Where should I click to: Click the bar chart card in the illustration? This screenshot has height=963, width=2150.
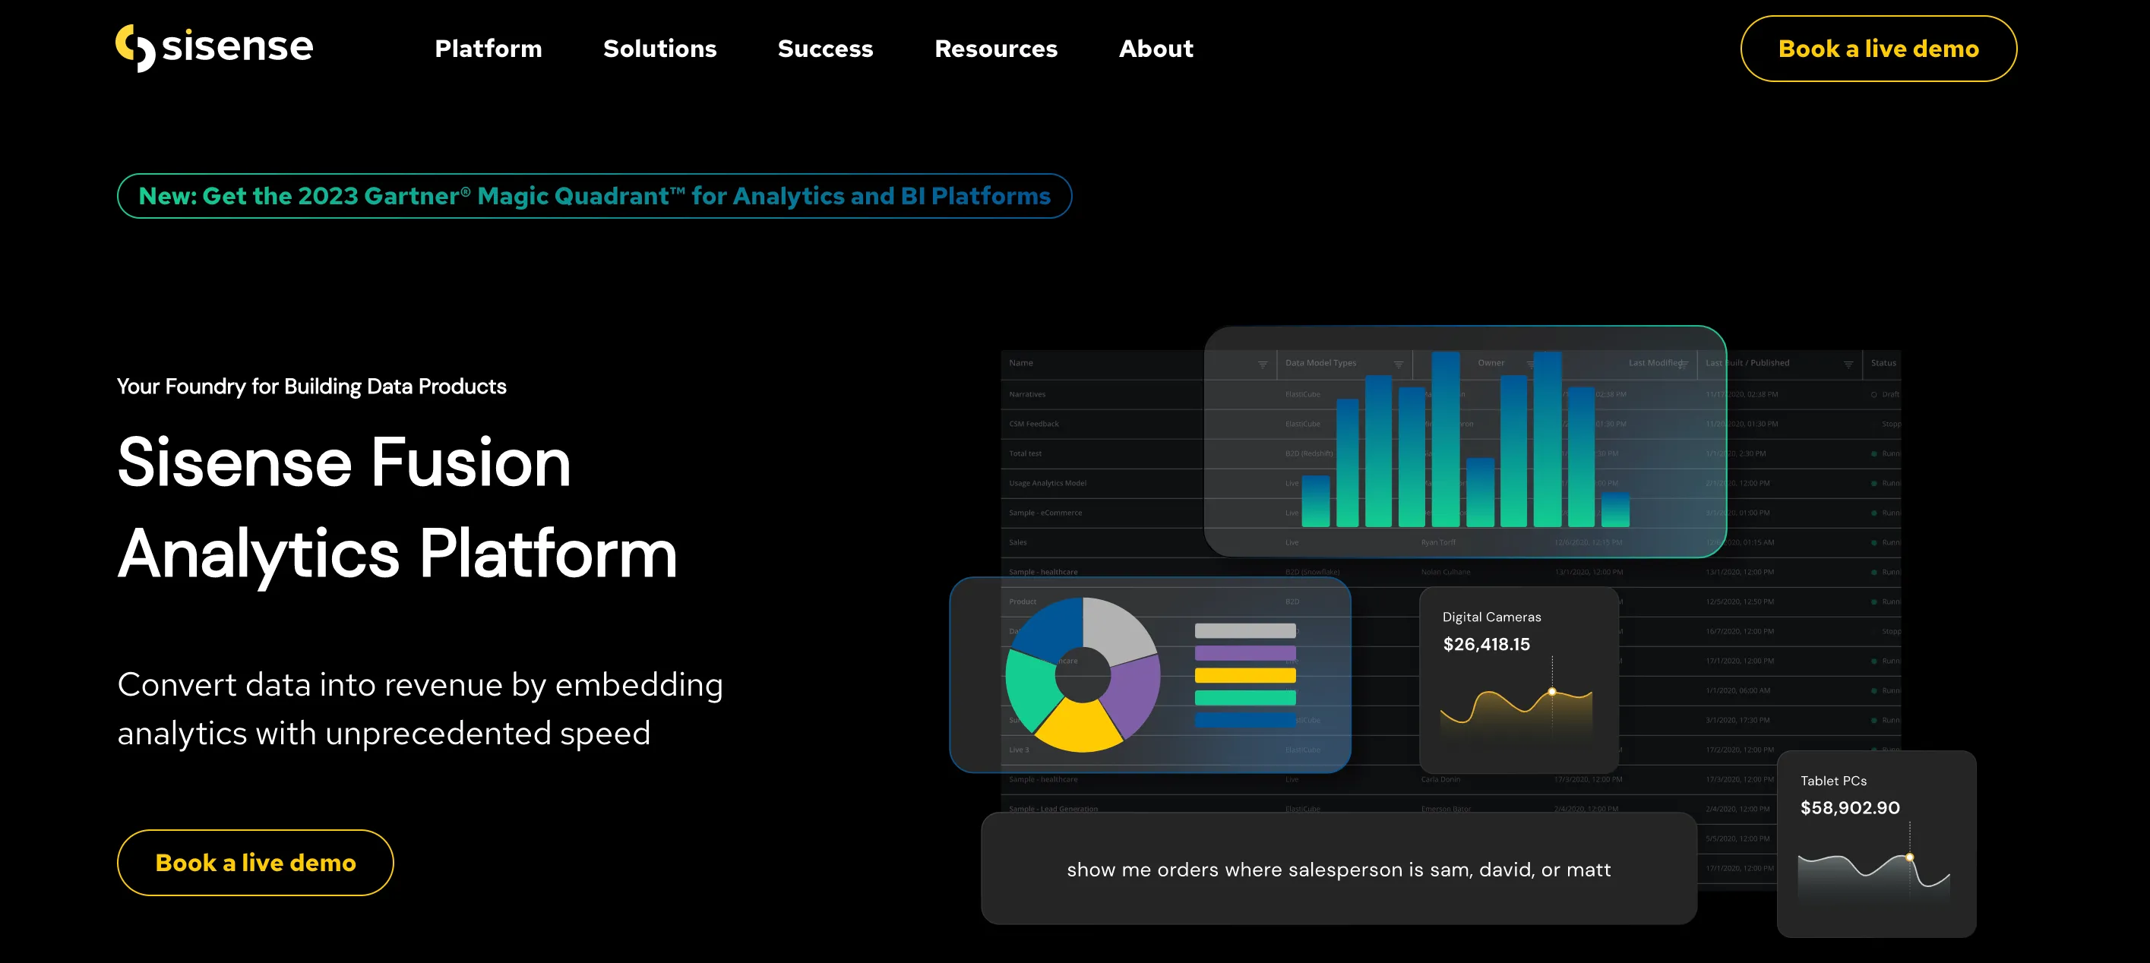pos(1465,441)
